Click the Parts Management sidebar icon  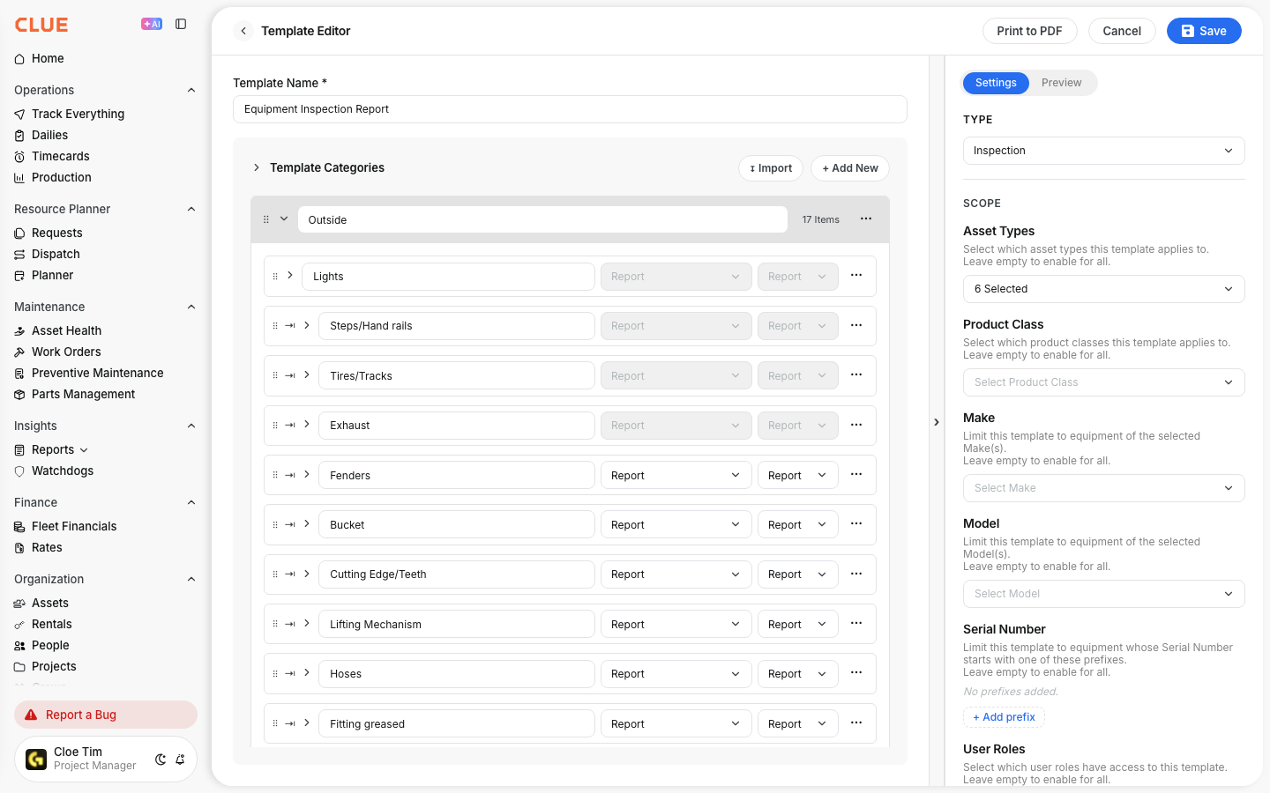click(19, 394)
